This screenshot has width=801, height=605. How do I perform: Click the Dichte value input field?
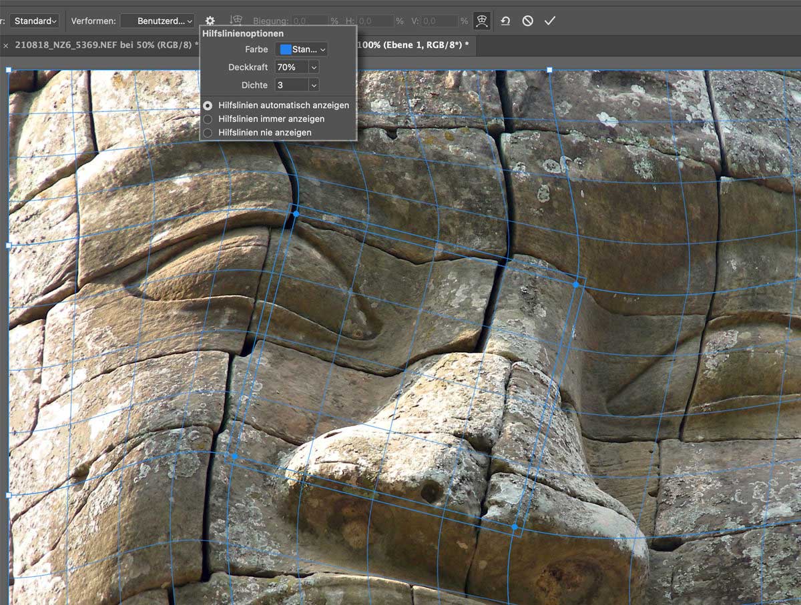pyautogui.click(x=291, y=85)
